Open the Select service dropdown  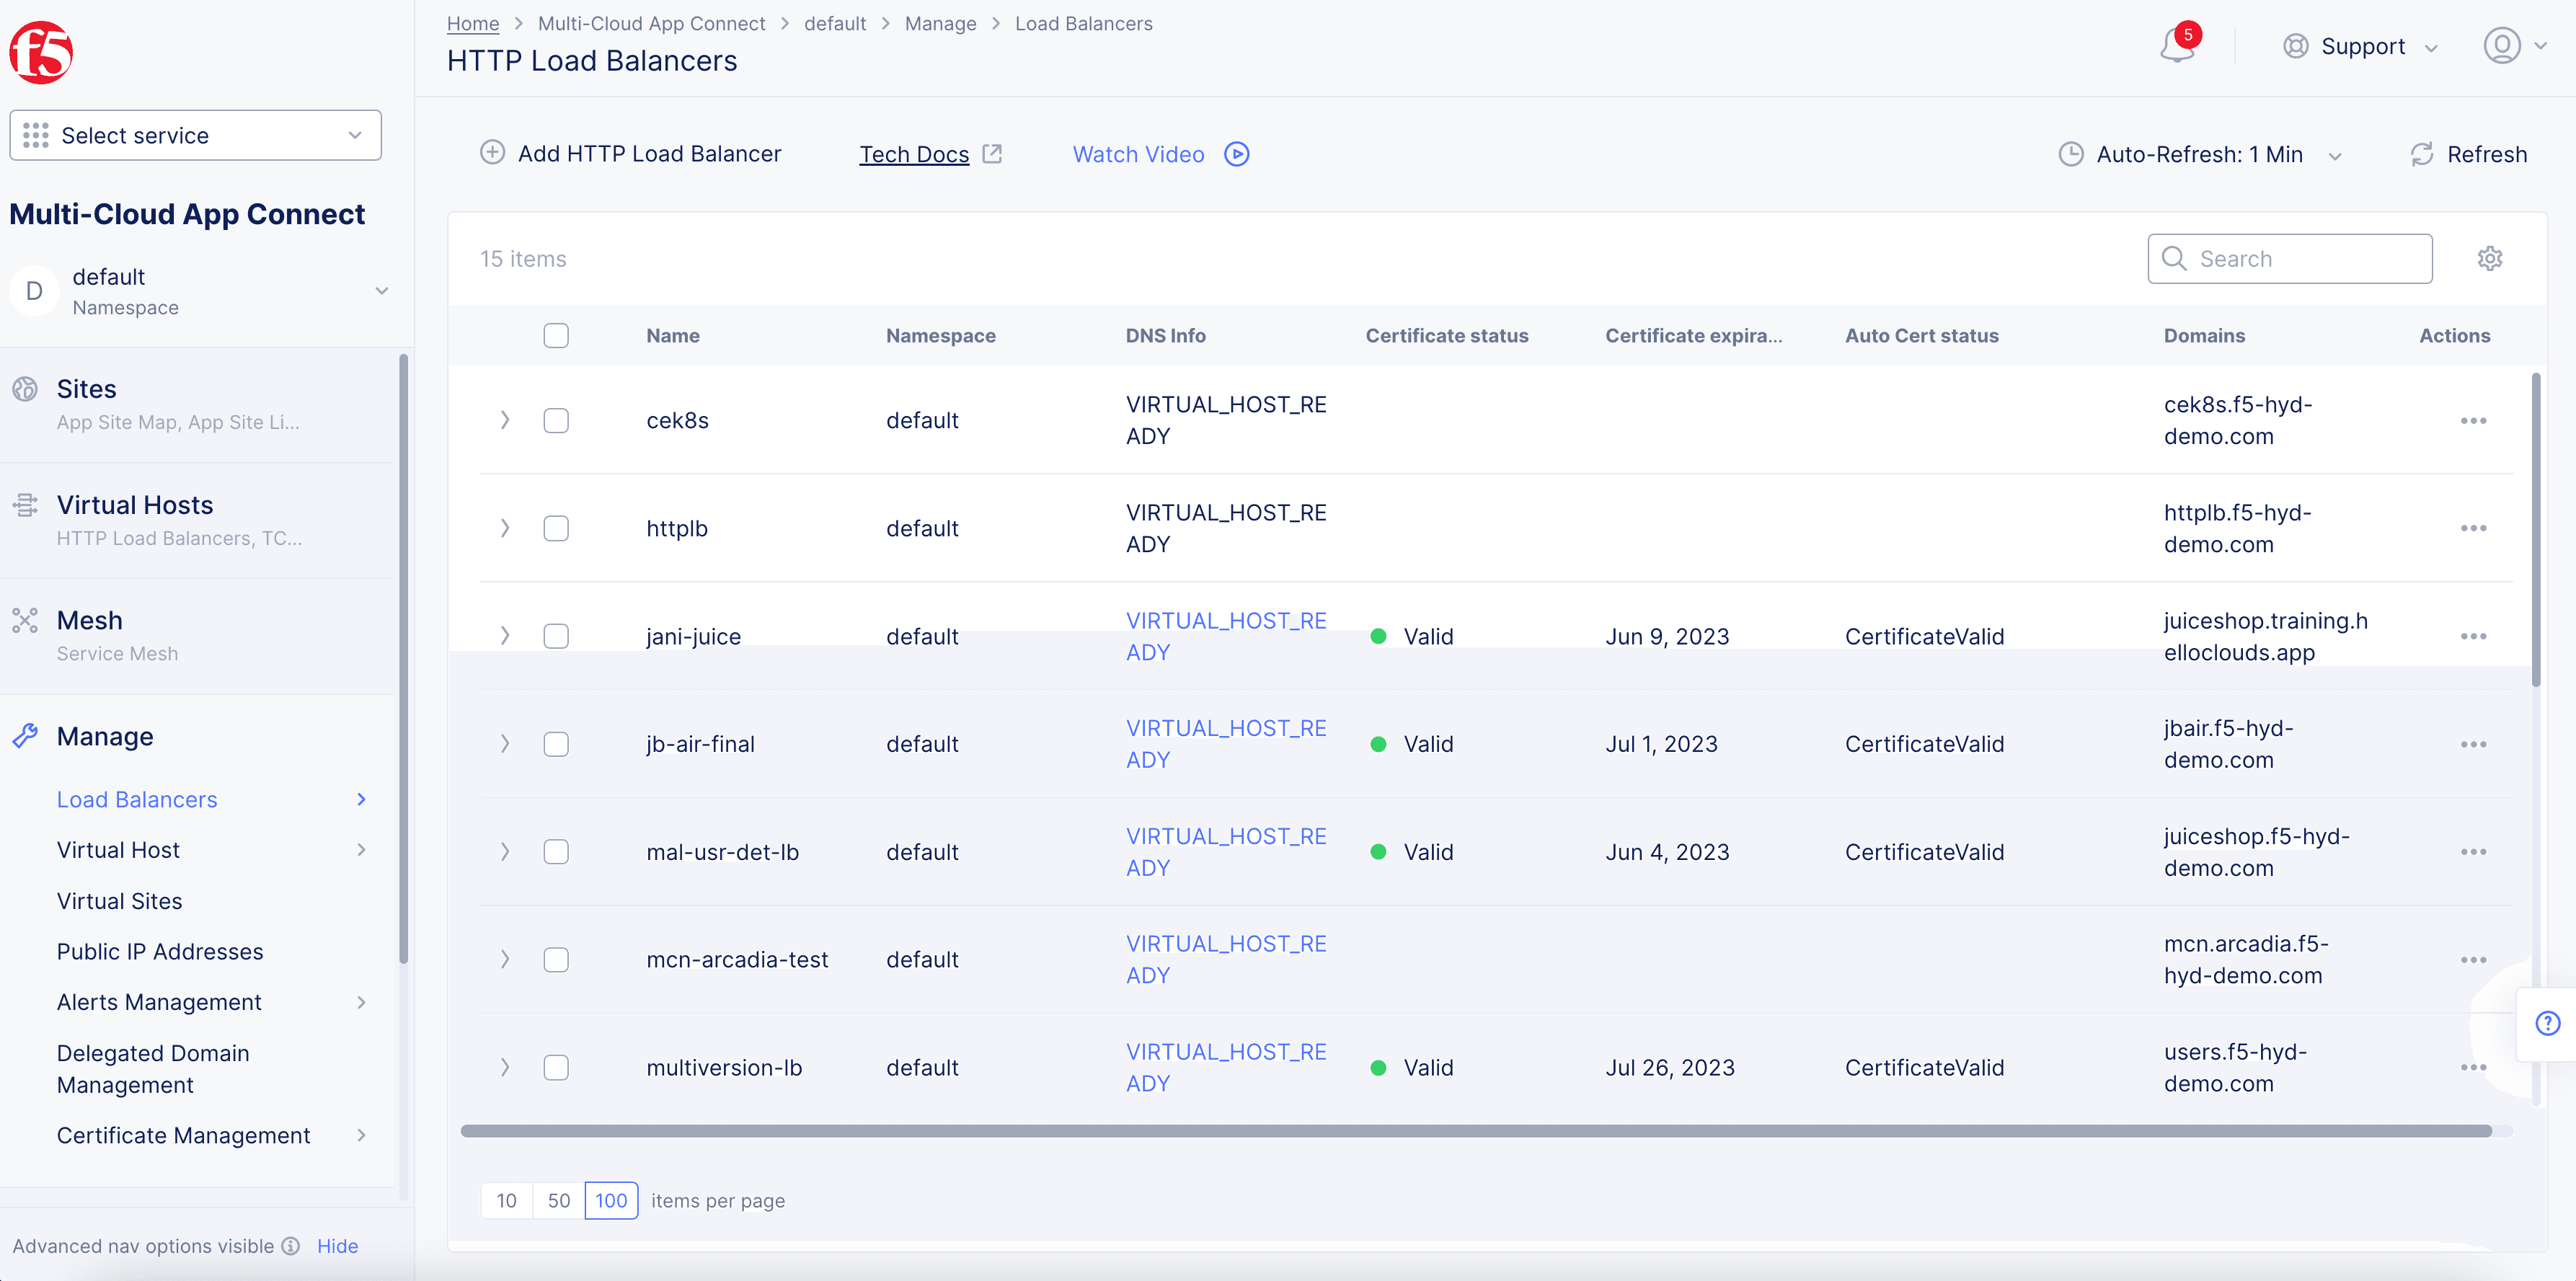point(195,135)
